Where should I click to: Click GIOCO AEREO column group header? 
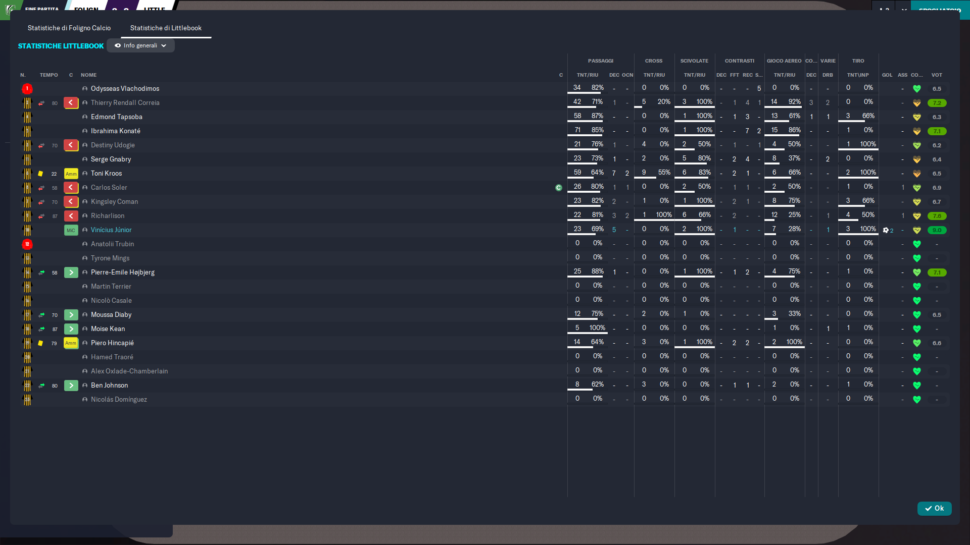(x=784, y=61)
